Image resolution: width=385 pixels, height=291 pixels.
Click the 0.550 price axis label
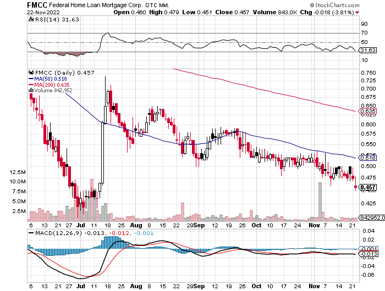(369, 144)
